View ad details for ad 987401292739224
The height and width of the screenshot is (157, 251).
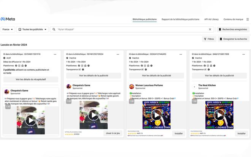94,75
